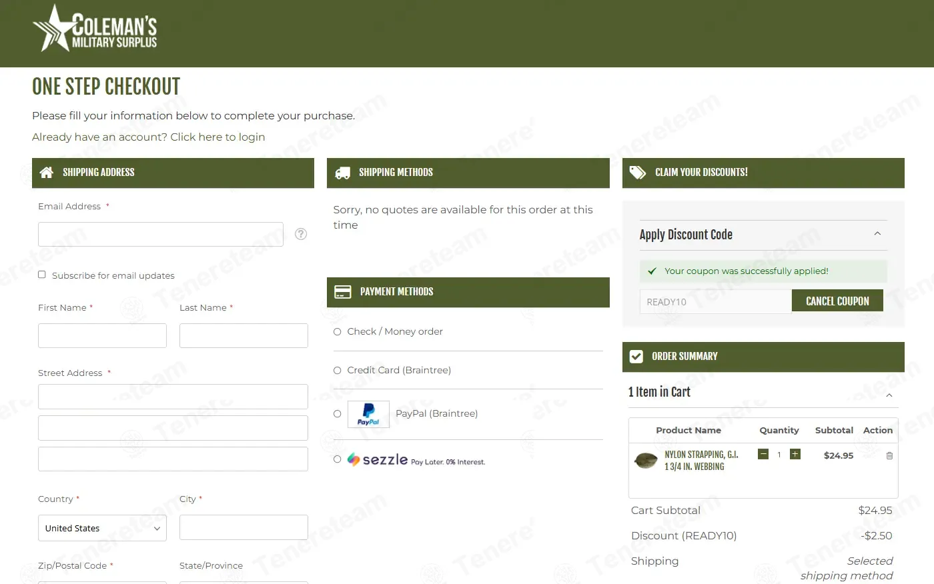934x584 pixels.
Task: Select Check / Money order payment option
Action: pyautogui.click(x=338, y=332)
